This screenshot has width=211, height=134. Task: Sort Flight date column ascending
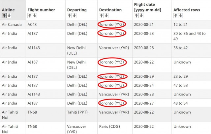click(136, 15)
